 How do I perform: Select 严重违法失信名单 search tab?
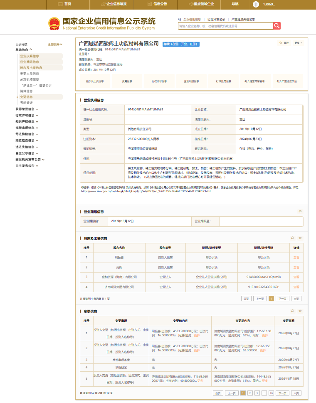[243, 19]
